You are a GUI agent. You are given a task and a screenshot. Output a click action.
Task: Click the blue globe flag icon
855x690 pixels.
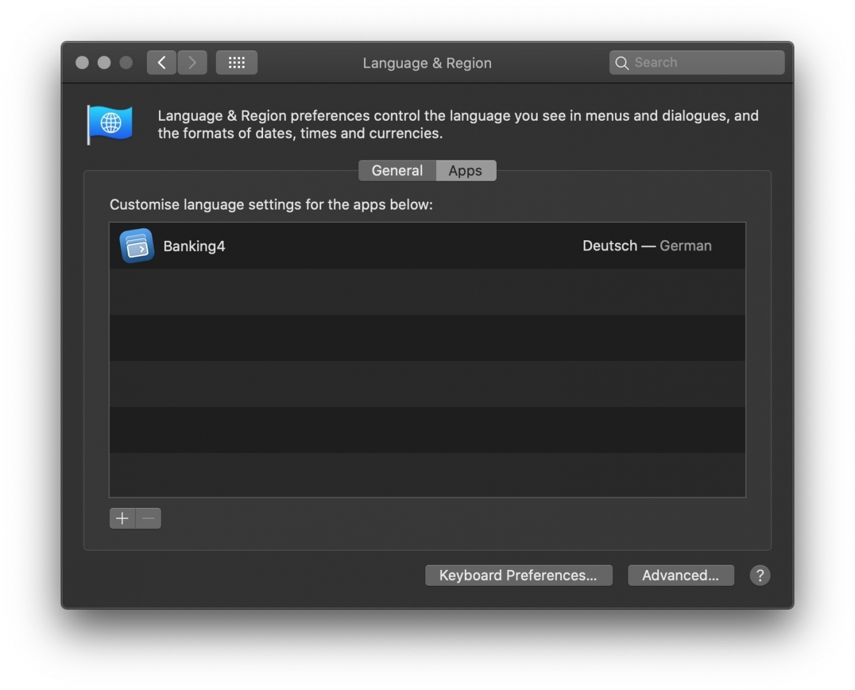pos(110,124)
